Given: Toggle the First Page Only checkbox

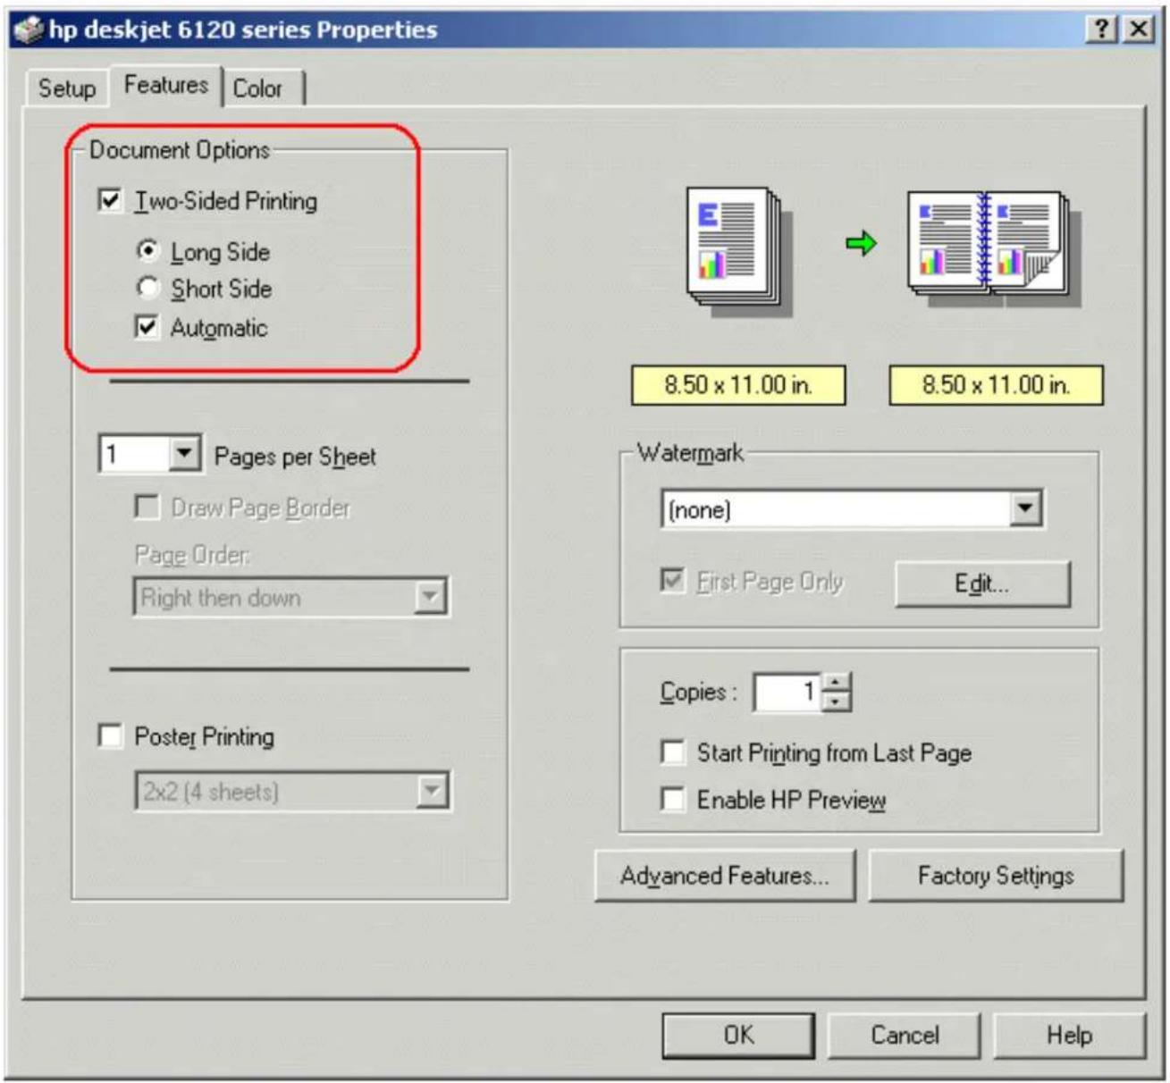Looking at the screenshot, I should [x=672, y=581].
